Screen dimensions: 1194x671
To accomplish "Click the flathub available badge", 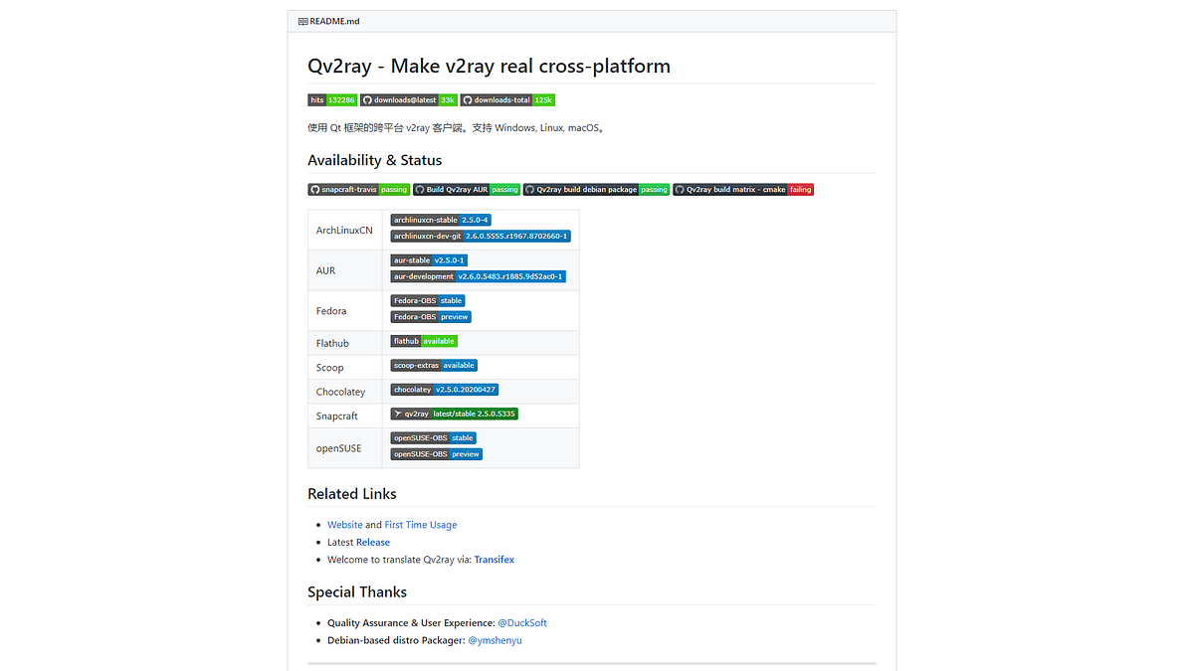I will (424, 340).
